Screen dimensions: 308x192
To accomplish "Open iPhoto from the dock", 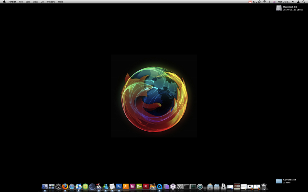I will click(153, 187).
